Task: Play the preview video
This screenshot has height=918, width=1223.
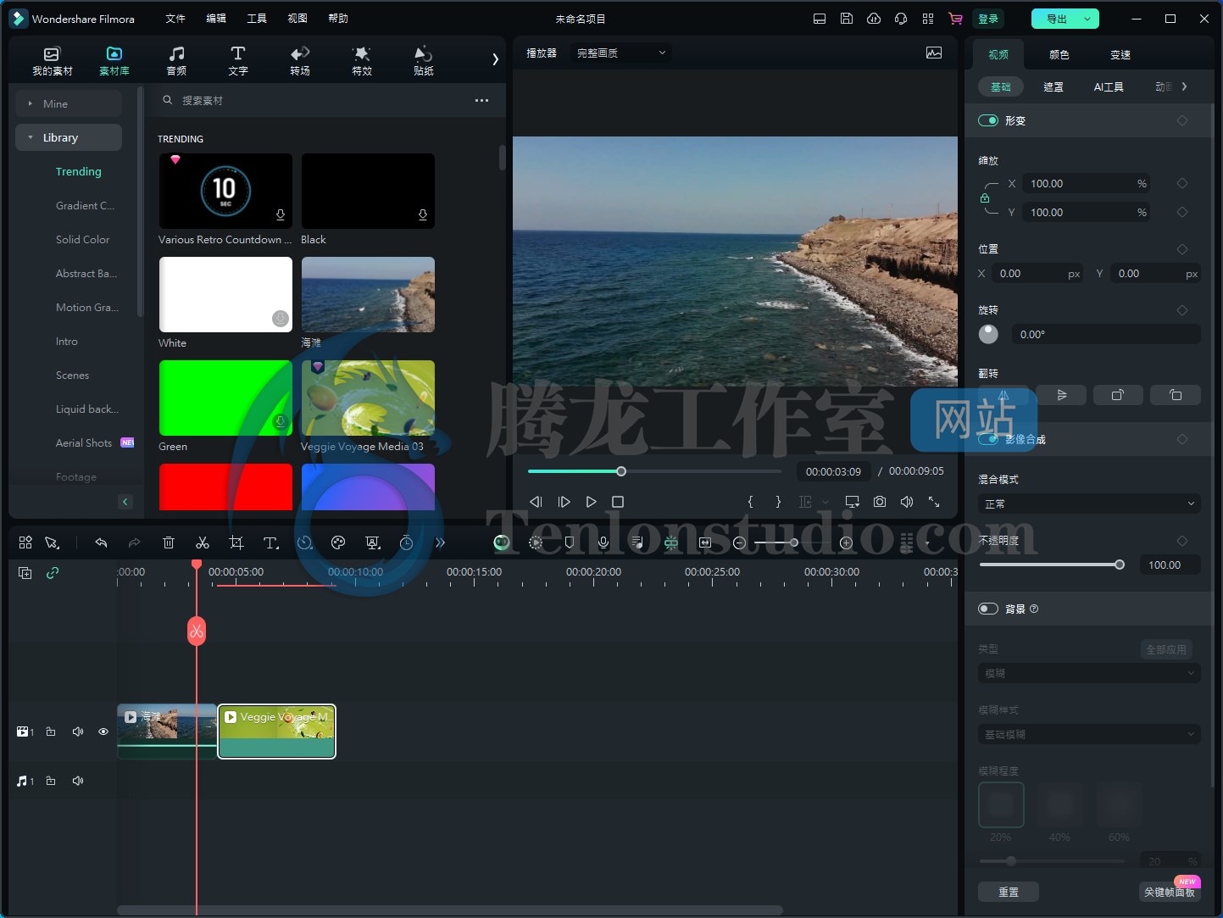Action: coord(592,502)
